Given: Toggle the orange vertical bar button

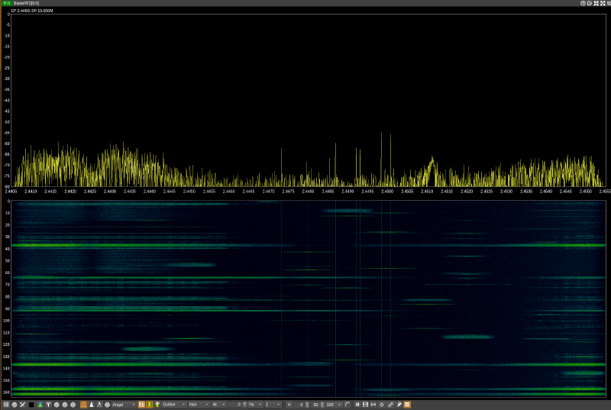Looking at the screenshot, I should [149, 404].
